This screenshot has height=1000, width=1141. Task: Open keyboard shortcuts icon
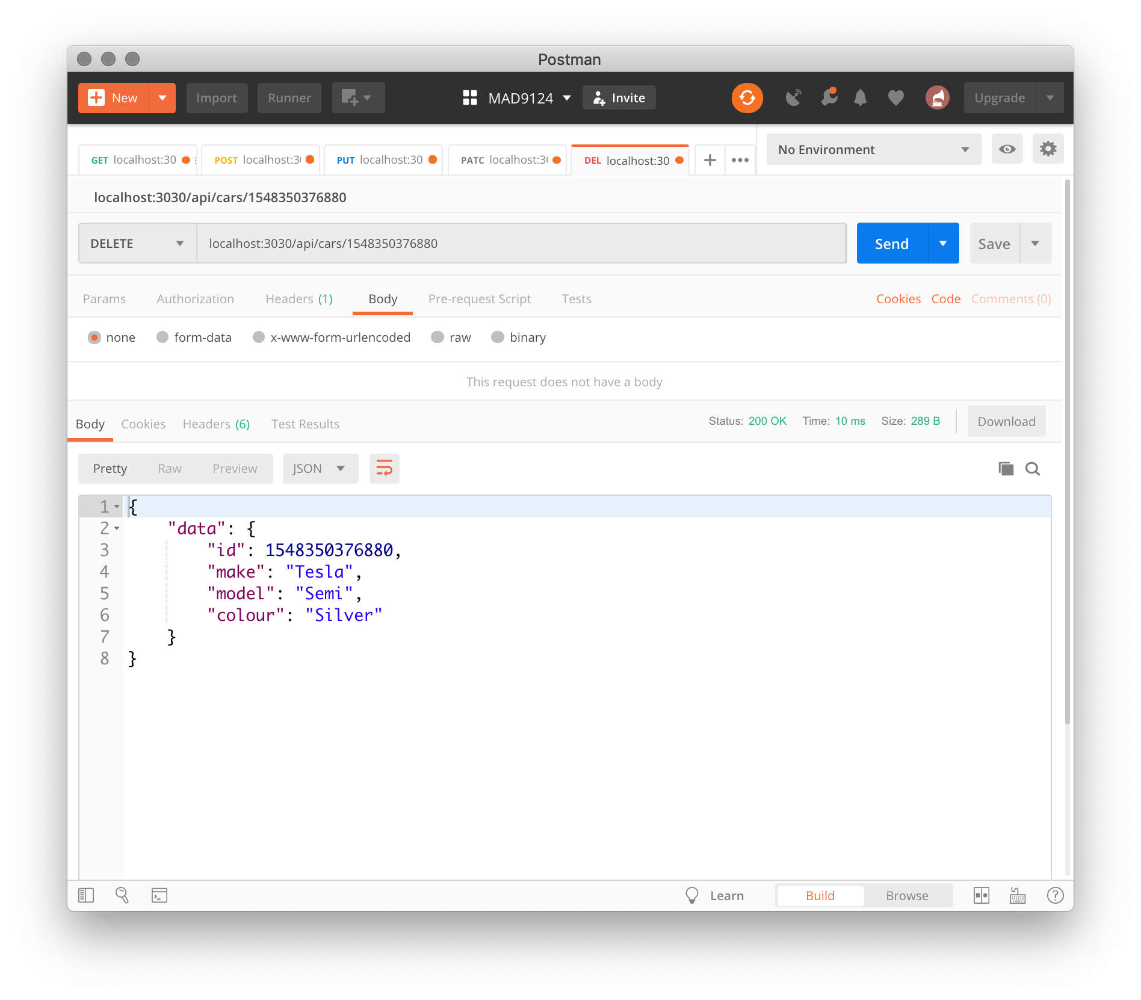(x=1018, y=895)
